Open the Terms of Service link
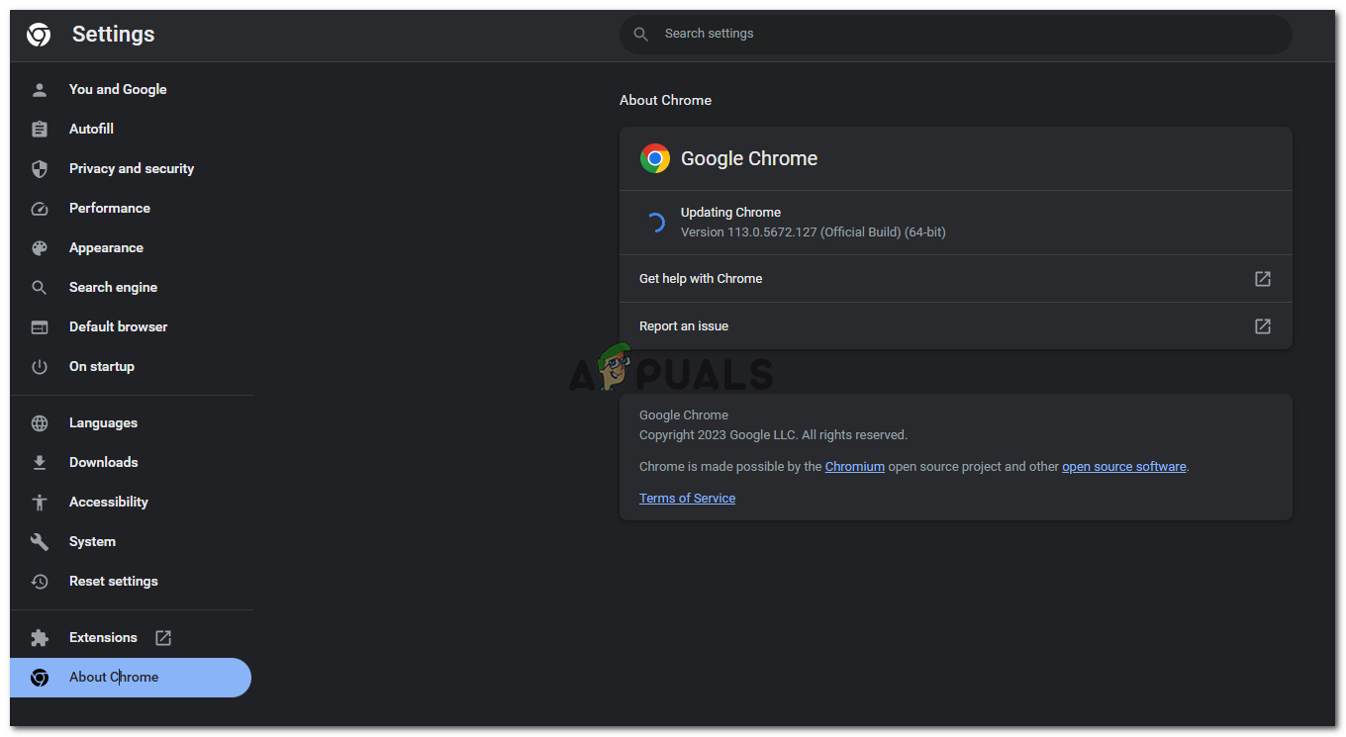This screenshot has height=737, width=1346. (x=687, y=499)
